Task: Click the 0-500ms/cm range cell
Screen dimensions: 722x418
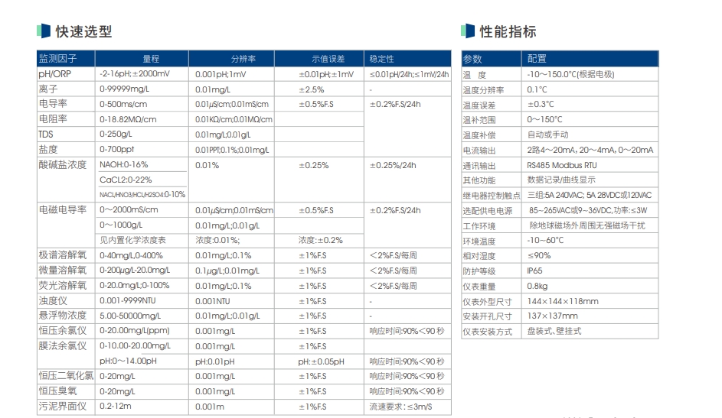Action: coord(123,104)
